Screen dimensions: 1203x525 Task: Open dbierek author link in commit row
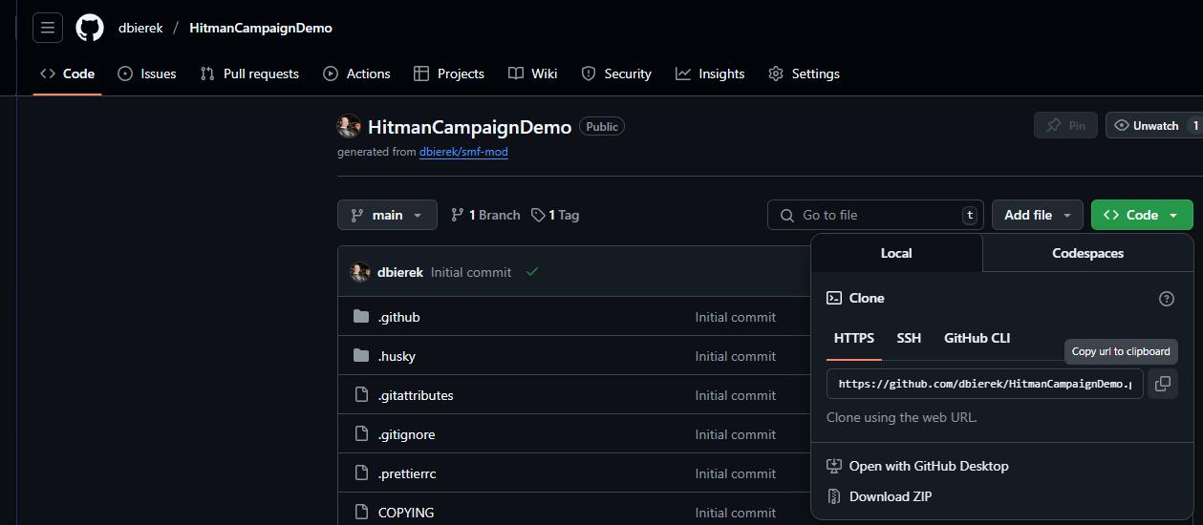tap(400, 272)
